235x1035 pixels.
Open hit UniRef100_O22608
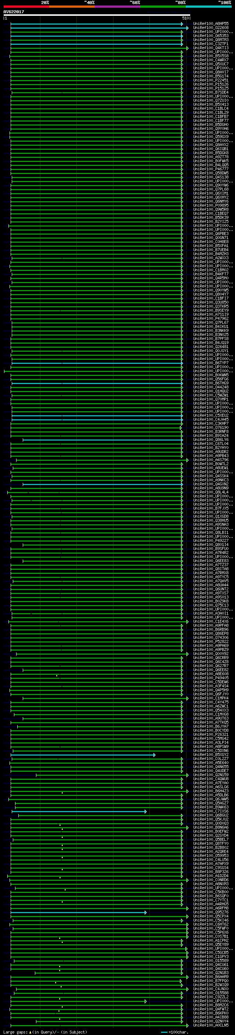click(211, 28)
